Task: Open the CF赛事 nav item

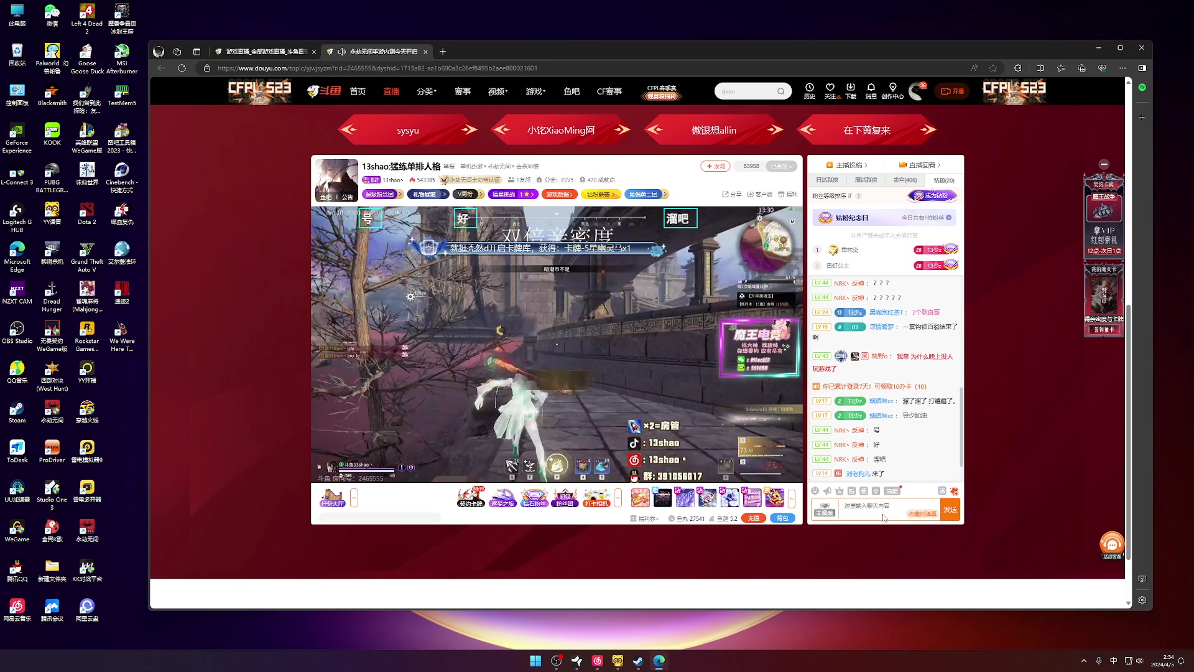Action: click(x=609, y=91)
